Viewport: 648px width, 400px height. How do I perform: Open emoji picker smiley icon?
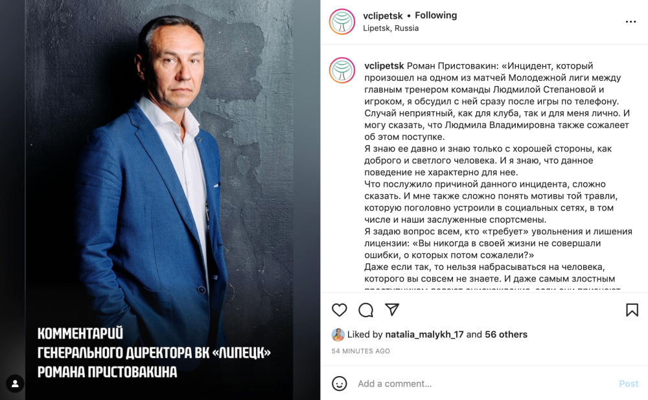340,383
